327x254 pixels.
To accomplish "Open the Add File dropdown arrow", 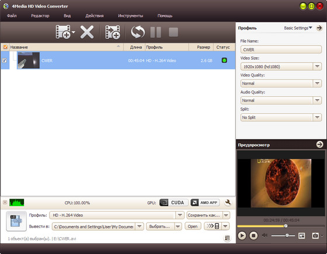I will tap(74, 32).
